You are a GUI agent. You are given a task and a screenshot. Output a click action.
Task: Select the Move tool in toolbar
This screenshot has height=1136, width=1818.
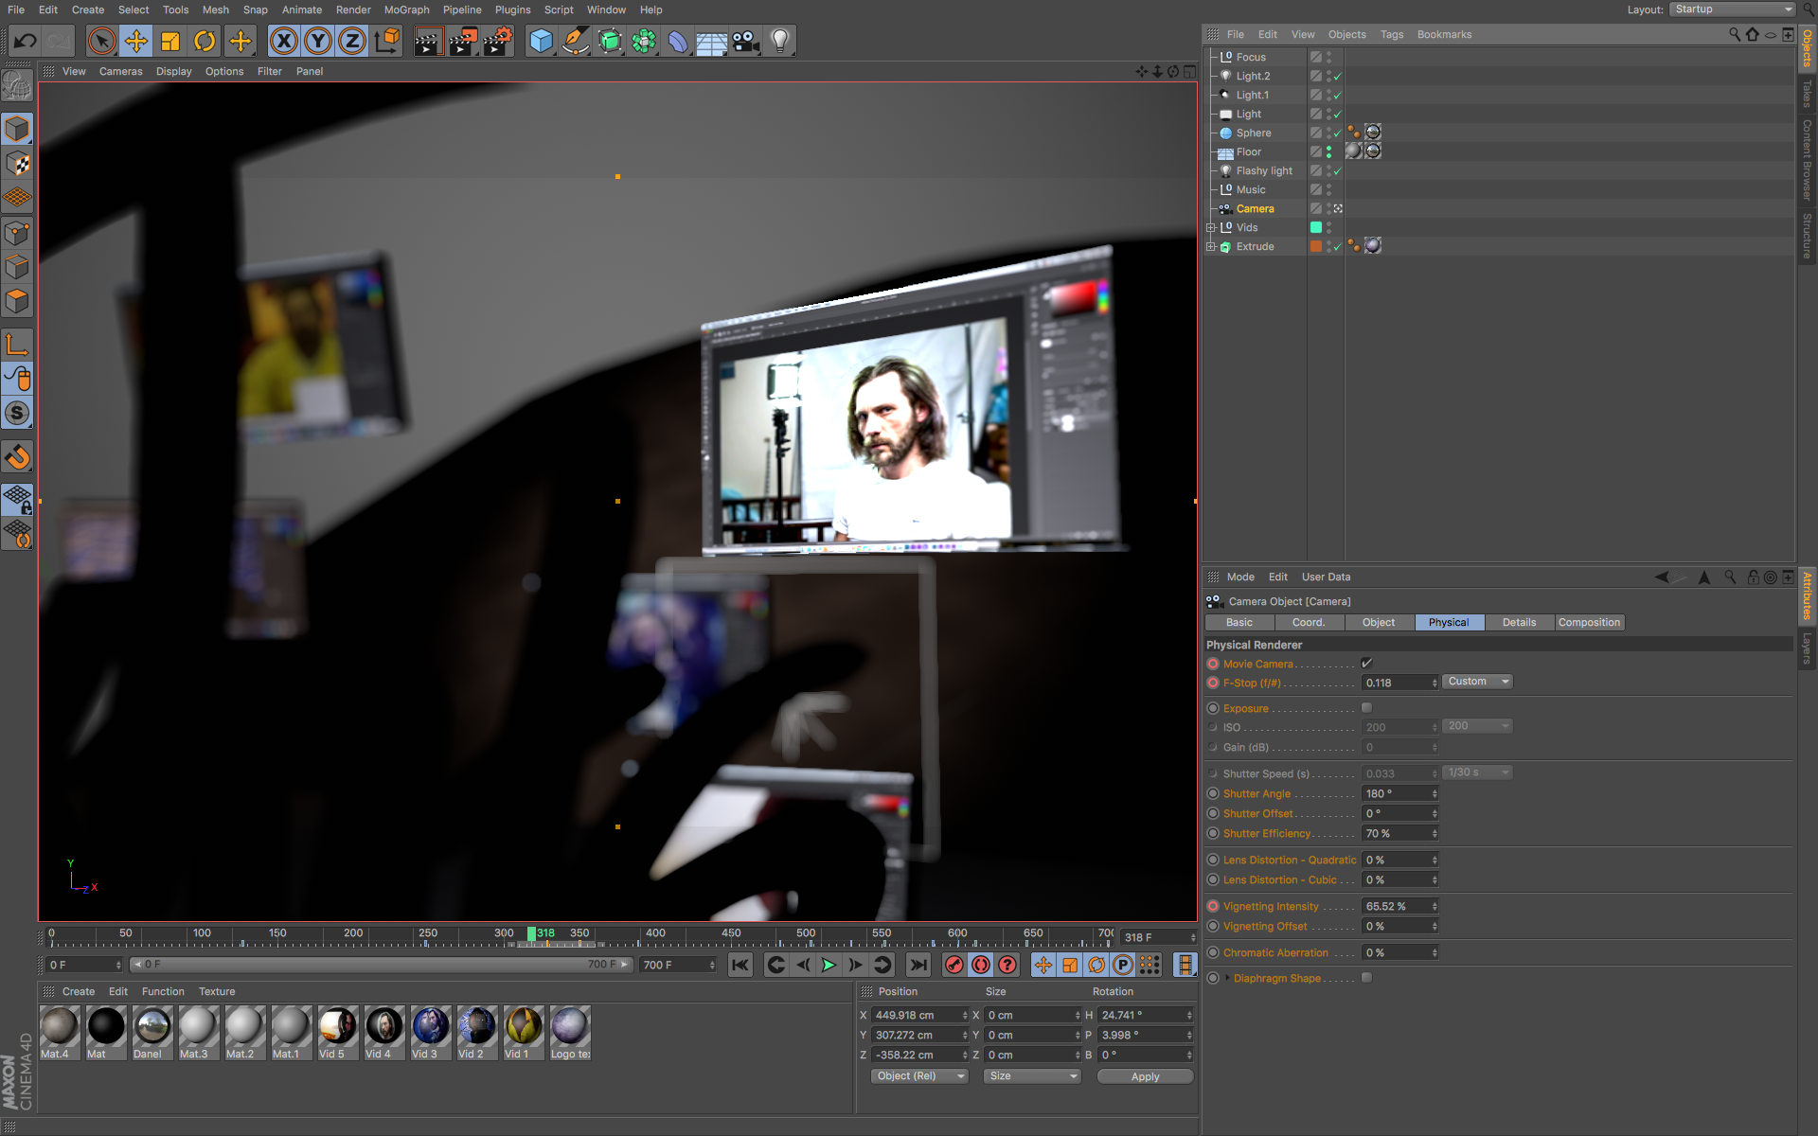[x=136, y=41]
